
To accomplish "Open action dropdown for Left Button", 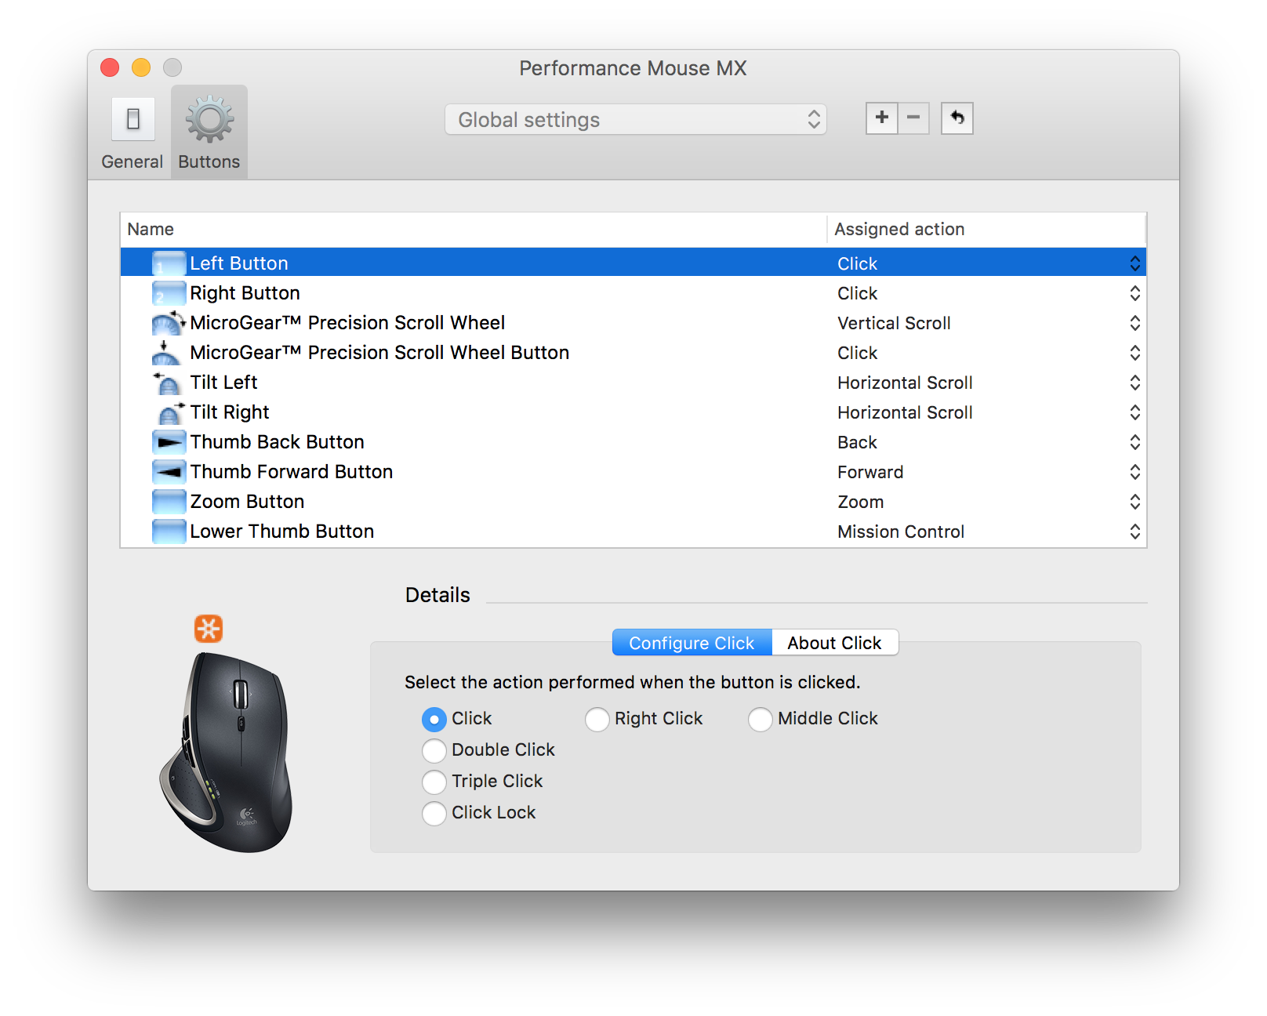I will [1134, 263].
